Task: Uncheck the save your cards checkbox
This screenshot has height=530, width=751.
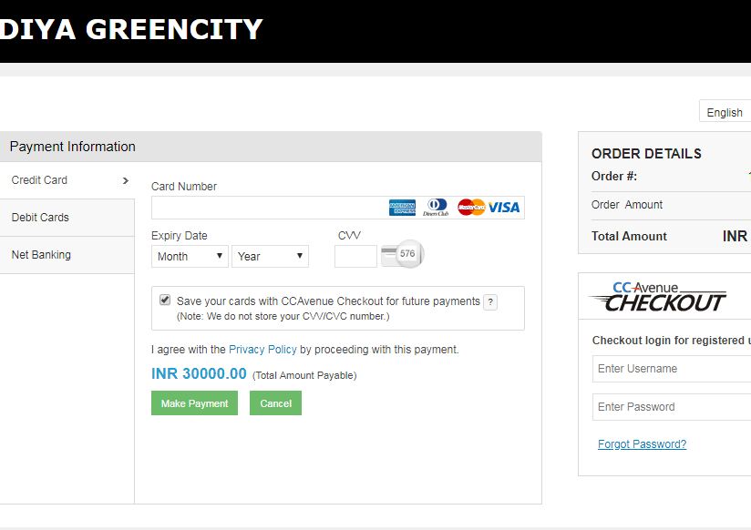Action: pyautogui.click(x=165, y=300)
